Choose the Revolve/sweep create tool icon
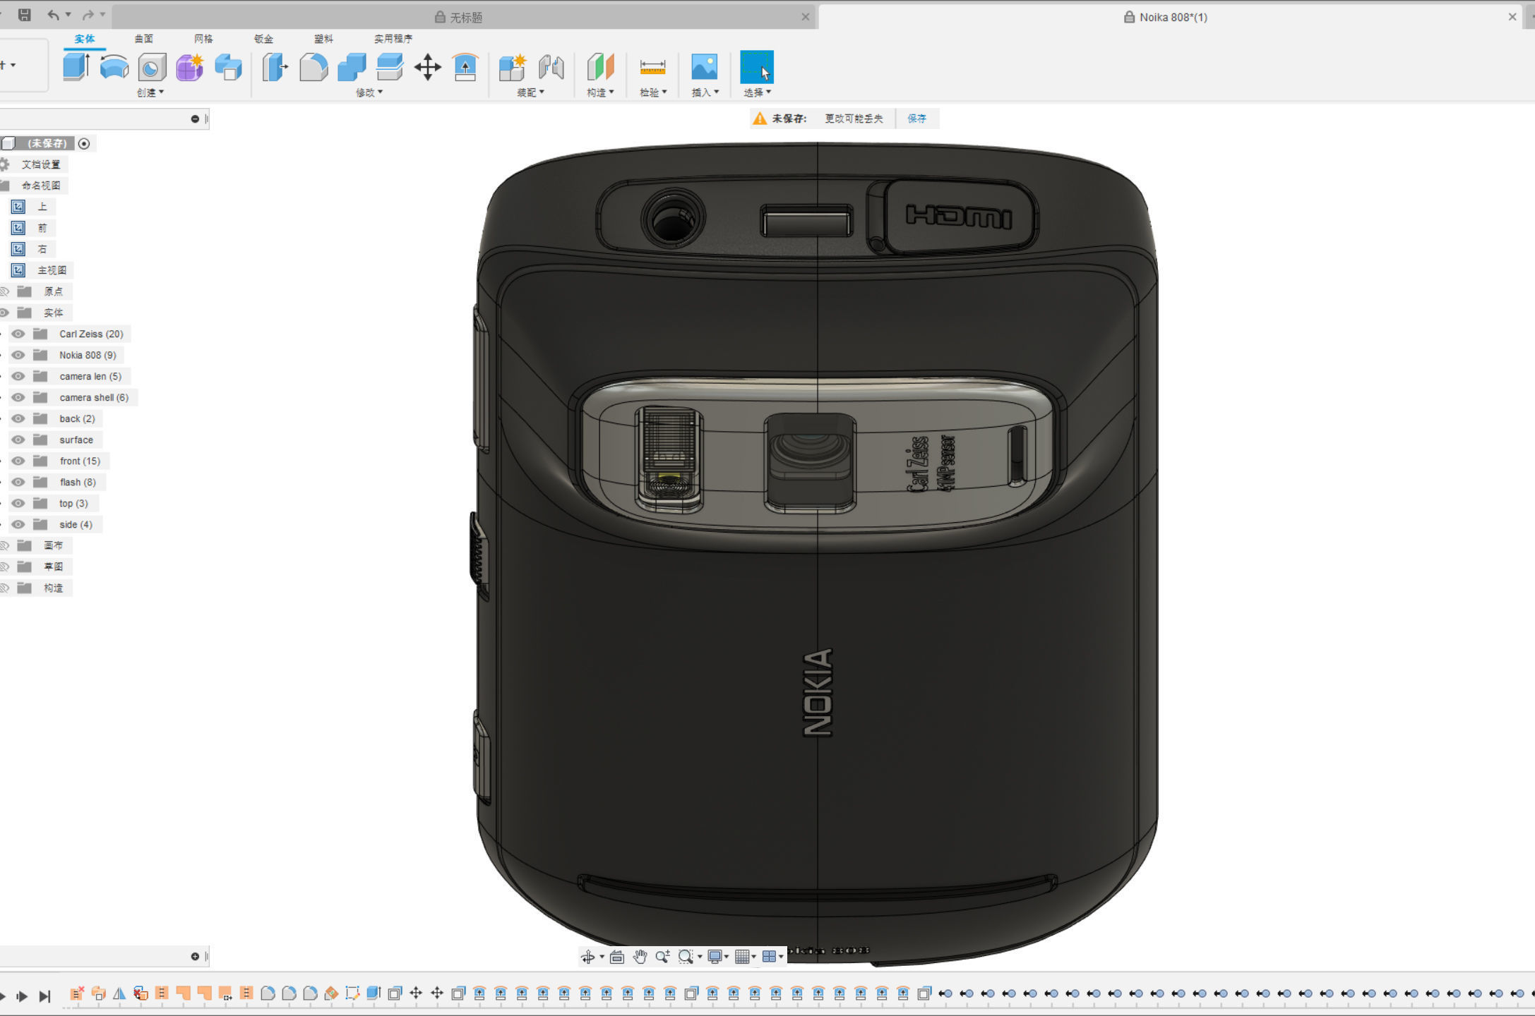 (114, 67)
